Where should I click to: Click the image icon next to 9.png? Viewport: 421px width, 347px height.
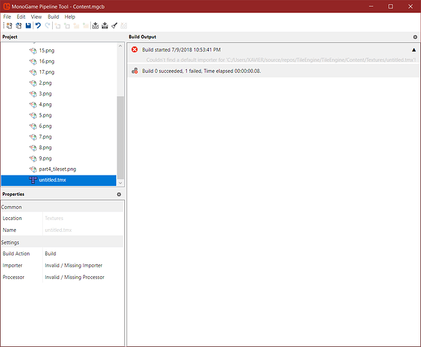33,158
